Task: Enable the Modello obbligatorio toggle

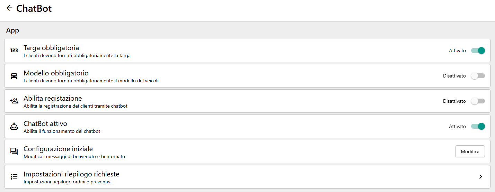Action: point(478,76)
